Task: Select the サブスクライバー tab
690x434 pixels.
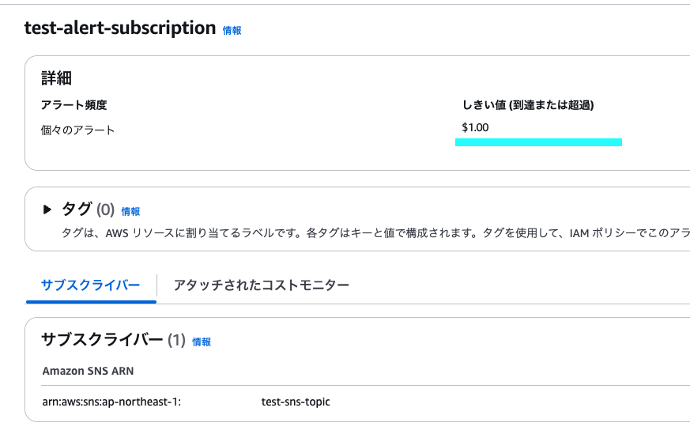Action: tap(91, 285)
